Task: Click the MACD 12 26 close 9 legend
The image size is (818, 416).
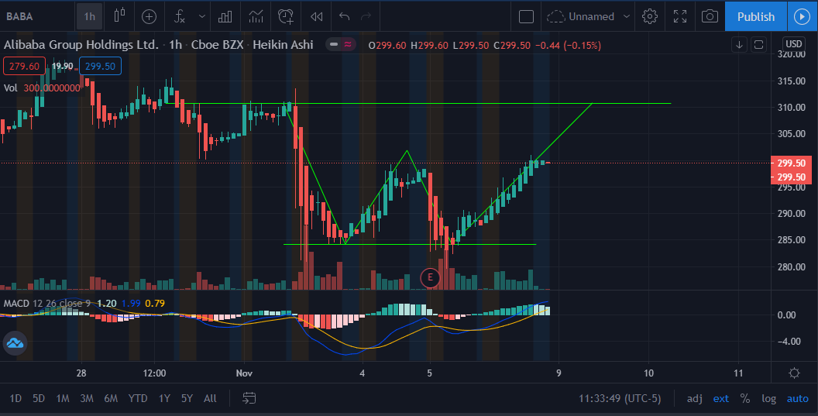Action: (47, 303)
